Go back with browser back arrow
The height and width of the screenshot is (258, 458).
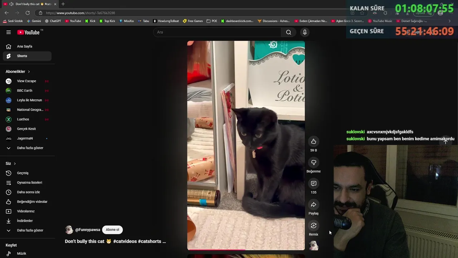(7, 13)
